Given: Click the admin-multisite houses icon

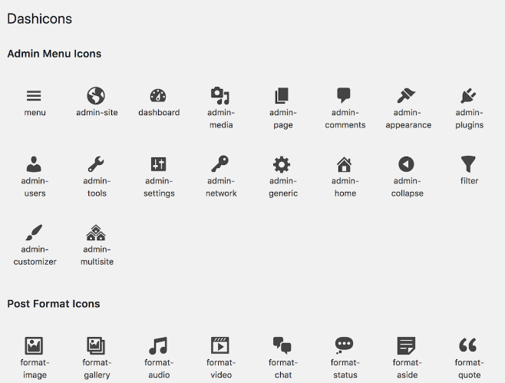Looking at the screenshot, I should 97,233.
